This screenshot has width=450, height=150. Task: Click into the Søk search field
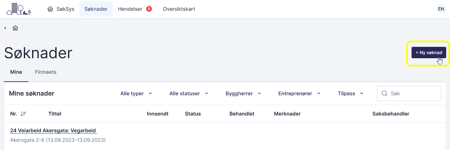point(413,93)
